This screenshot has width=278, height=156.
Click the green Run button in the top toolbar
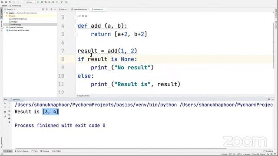(x=38, y=2)
